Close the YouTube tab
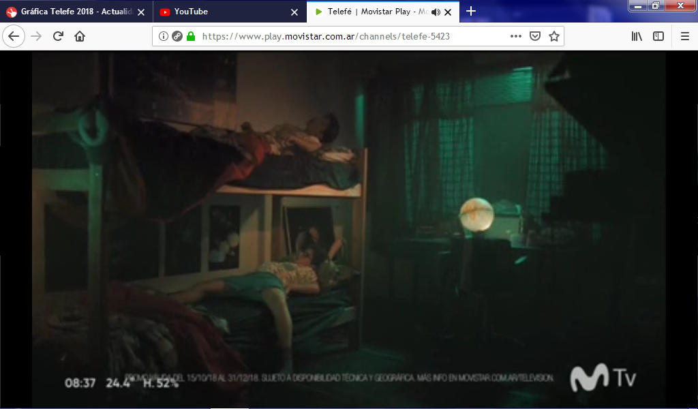 (294, 12)
